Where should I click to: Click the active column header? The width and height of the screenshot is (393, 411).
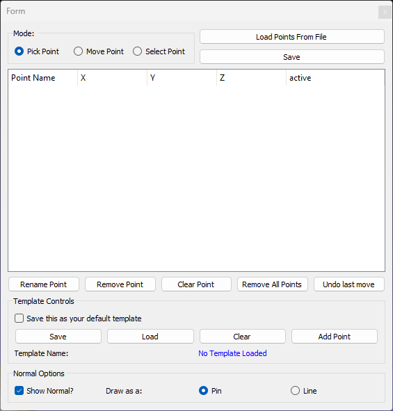pos(335,78)
